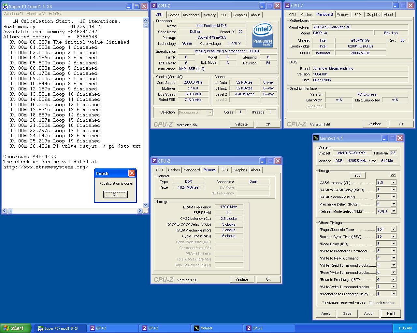Viewport: 417px width, 333px height.
Task: Click the BIOS date value 08/11/2005
Action: coord(360,80)
